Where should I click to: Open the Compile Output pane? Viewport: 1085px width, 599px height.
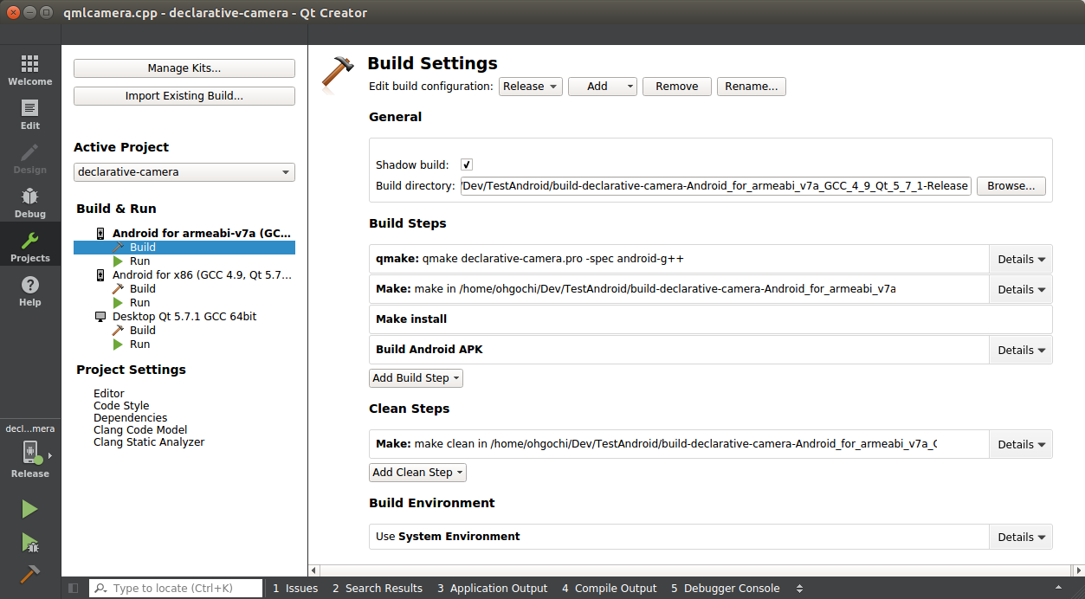pos(610,589)
